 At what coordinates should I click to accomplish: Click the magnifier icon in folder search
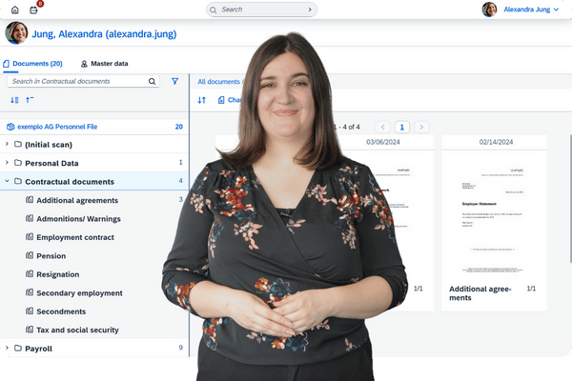pos(153,82)
